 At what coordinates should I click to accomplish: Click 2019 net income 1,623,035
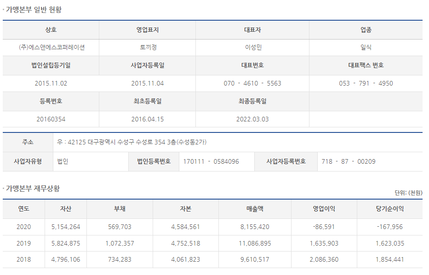[390, 243]
